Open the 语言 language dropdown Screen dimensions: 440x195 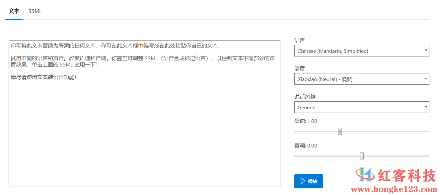362,51
